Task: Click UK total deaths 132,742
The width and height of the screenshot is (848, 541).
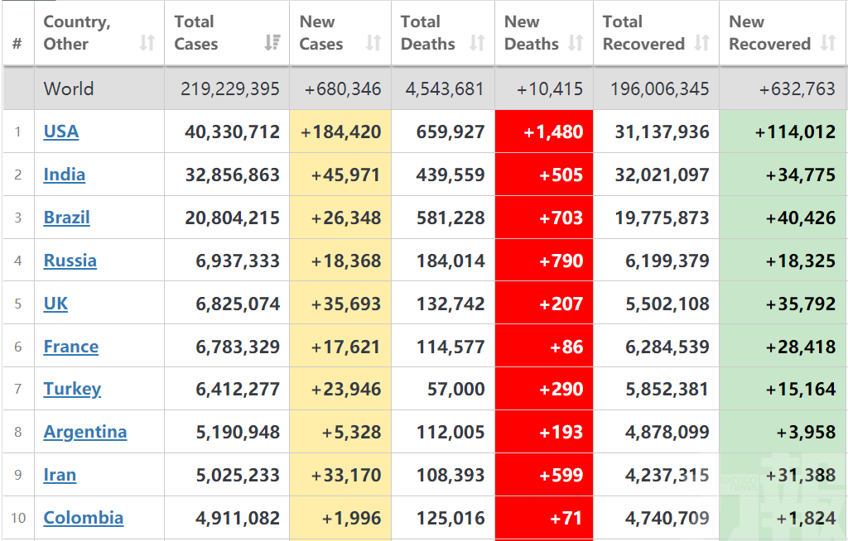Action: click(x=450, y=304)
